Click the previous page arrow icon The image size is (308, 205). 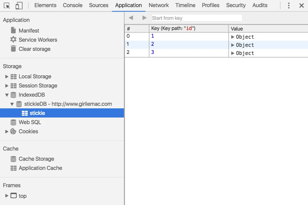point(131,18)
